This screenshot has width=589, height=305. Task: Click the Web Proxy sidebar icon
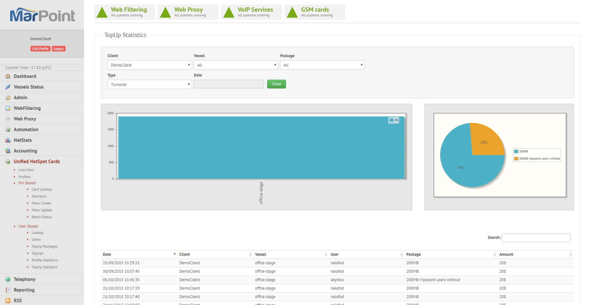[x=8, y=119]
